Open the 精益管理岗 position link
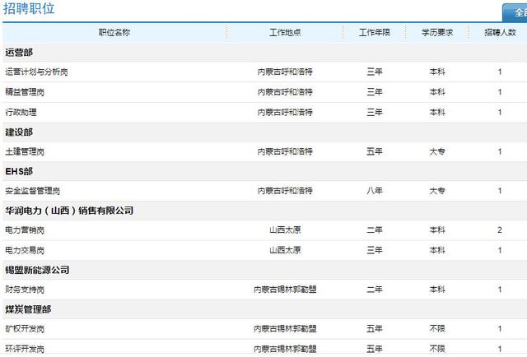 (x=25, y=92)
